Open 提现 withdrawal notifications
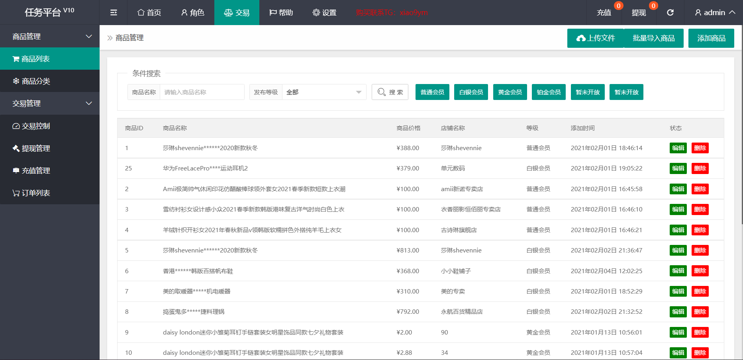Viewport: 743px width, 360px height. [639, 13]
